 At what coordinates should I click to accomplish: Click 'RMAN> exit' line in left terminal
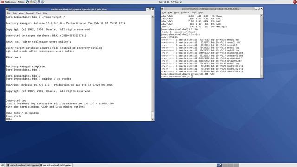[13, 57]
